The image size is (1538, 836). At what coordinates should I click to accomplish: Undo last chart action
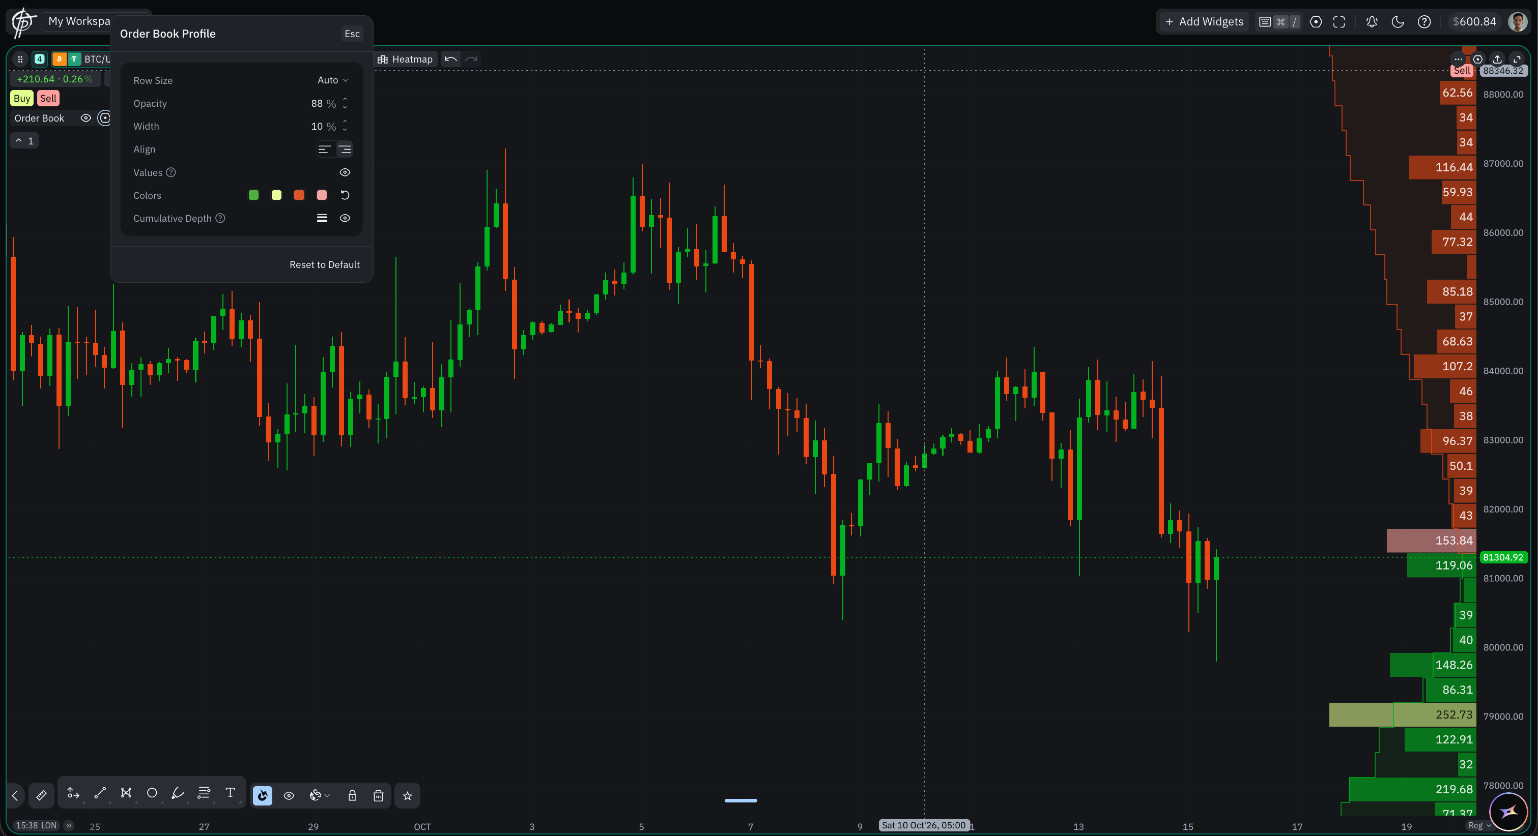click(x=451, y=59)
